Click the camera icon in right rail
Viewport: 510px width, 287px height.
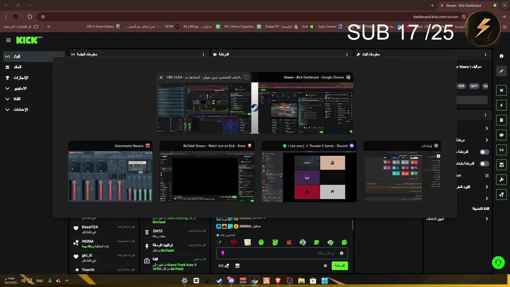coord(502,165)
